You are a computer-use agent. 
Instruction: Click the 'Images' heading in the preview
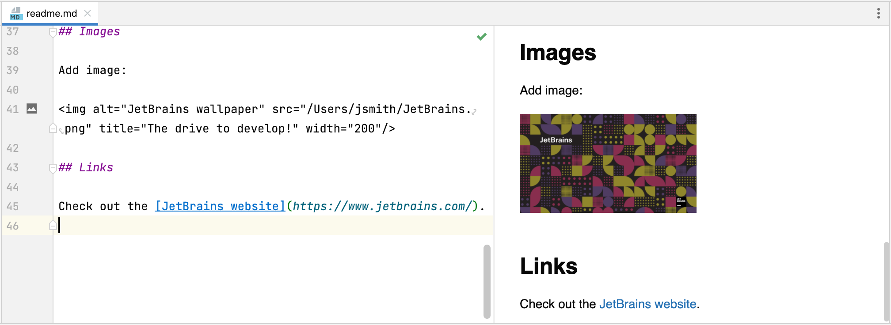coord(558,53)
